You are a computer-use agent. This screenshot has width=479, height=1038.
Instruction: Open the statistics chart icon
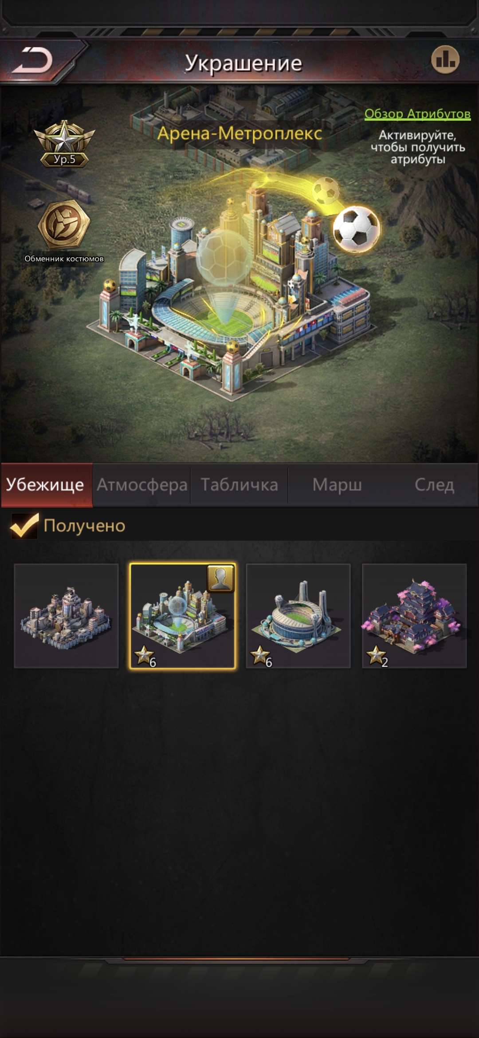[x=445, y=59]
